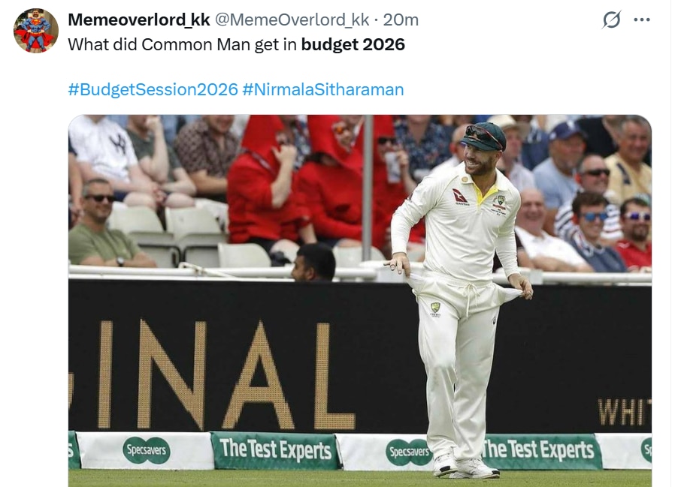Open the #BudgetSession2026 hashtag
This screenshot has width=675, height=487.
[x=153, y=89]
